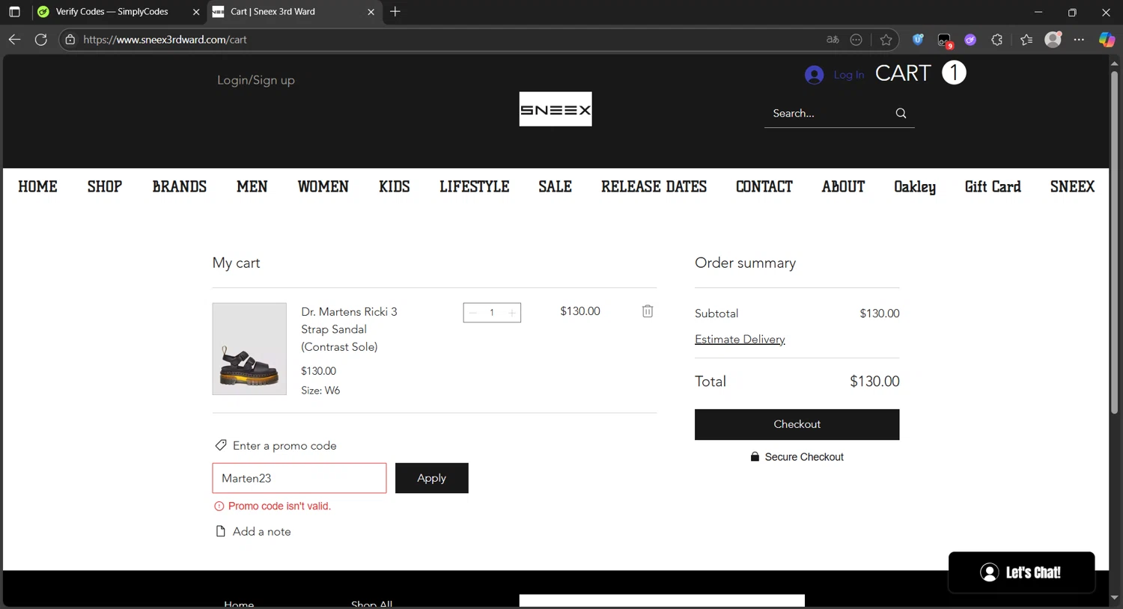
Task: Click the Log In avatar icon
Action: [x=815, y=75]
